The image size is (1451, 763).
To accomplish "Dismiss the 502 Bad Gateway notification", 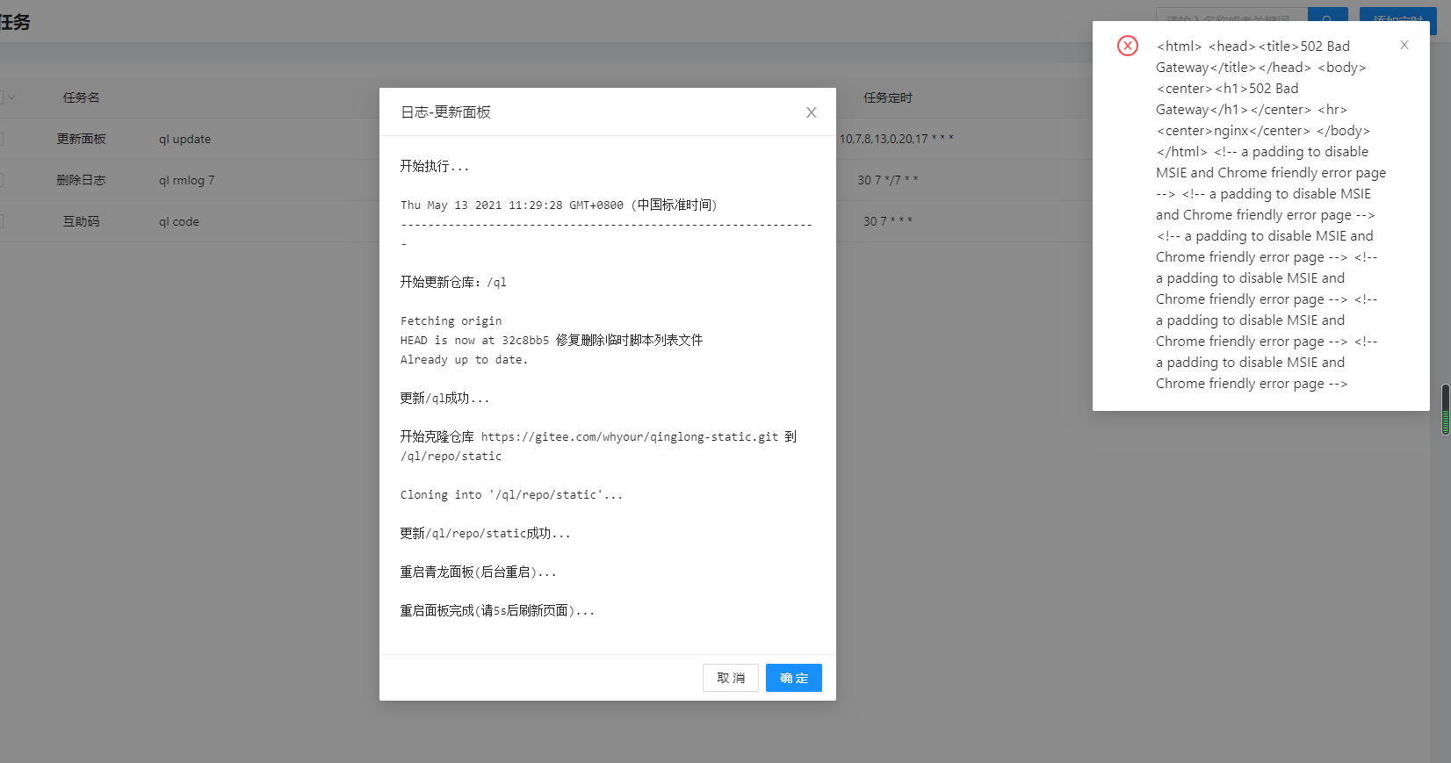I will (x=1404, y=45).
